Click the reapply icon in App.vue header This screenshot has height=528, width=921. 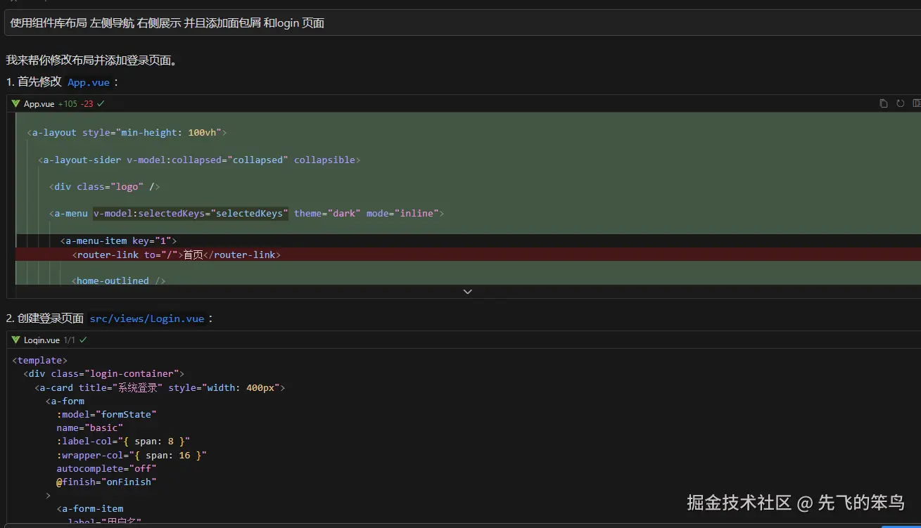pyautogui.click(x=900, y=103)
